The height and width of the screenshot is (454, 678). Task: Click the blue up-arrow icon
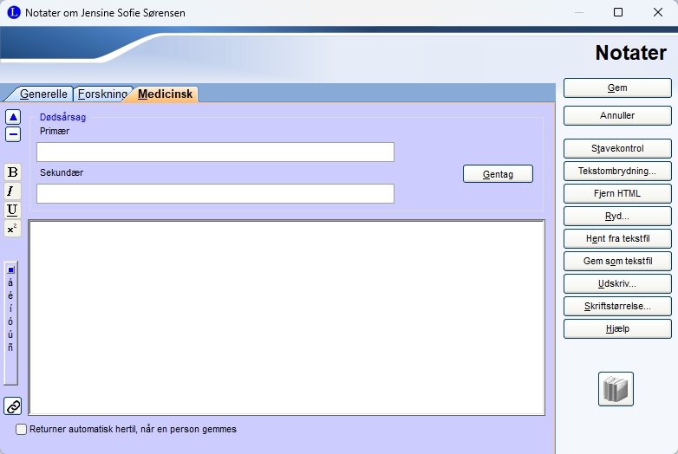13,117
